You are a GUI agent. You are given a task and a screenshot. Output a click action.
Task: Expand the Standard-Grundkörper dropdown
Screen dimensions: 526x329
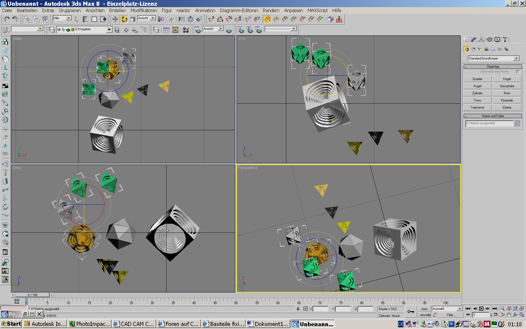tap(516, 58)
